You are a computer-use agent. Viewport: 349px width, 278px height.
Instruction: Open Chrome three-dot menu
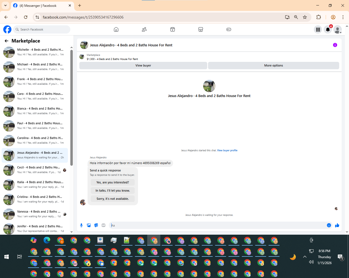tap(343, 17)
